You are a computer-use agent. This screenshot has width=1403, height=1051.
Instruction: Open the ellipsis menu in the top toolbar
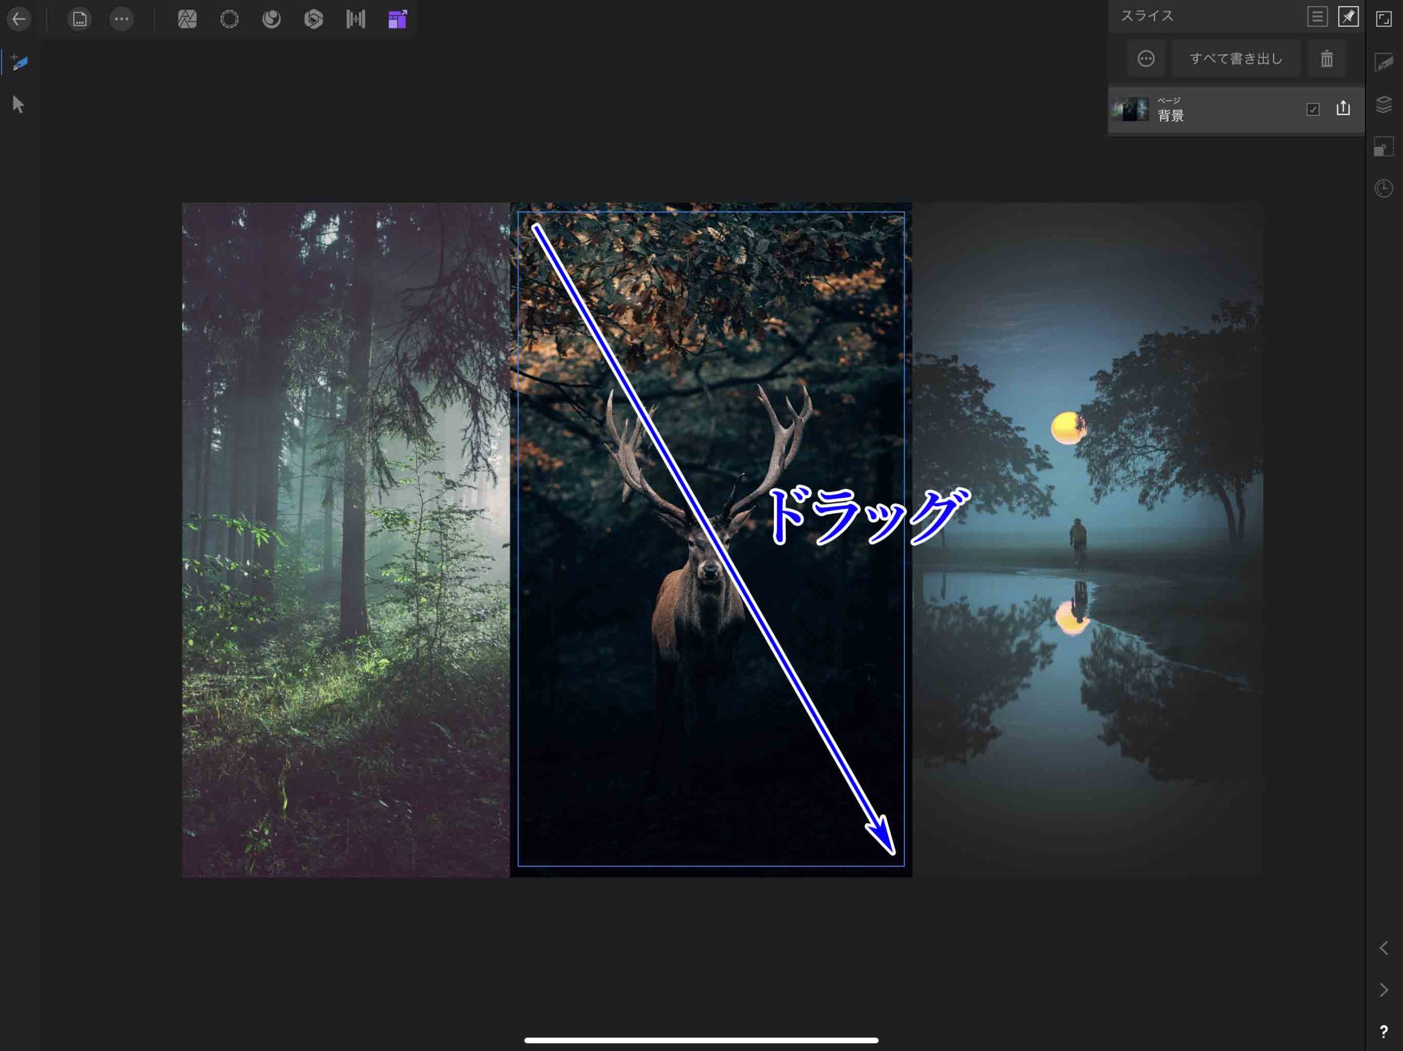(122, 19)
